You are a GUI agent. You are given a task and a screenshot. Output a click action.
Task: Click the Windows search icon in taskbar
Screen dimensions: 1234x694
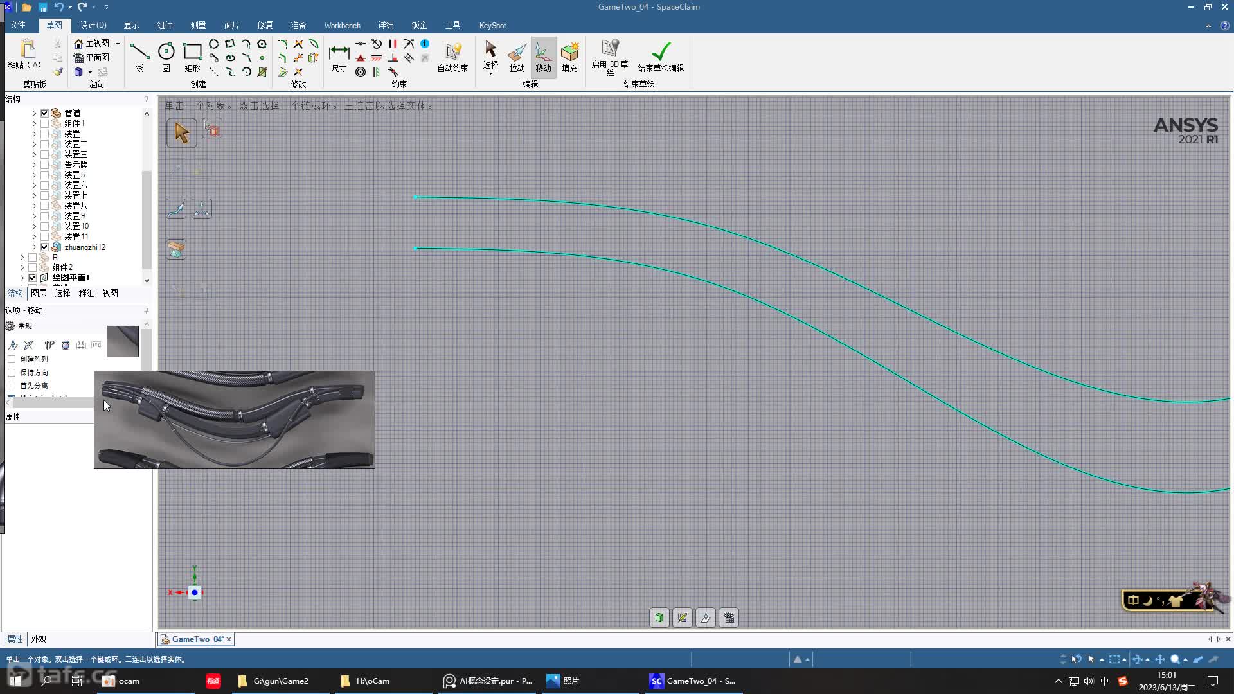pyautogui.click(x=46, y=681)
